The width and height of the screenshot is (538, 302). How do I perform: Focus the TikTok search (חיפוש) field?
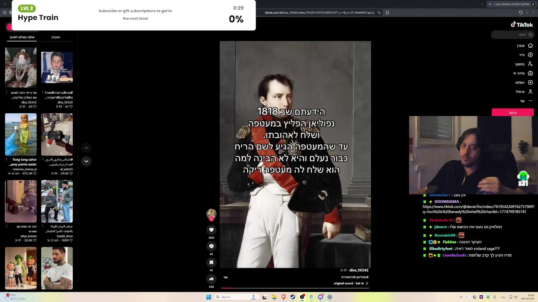[x=514, y=35]
